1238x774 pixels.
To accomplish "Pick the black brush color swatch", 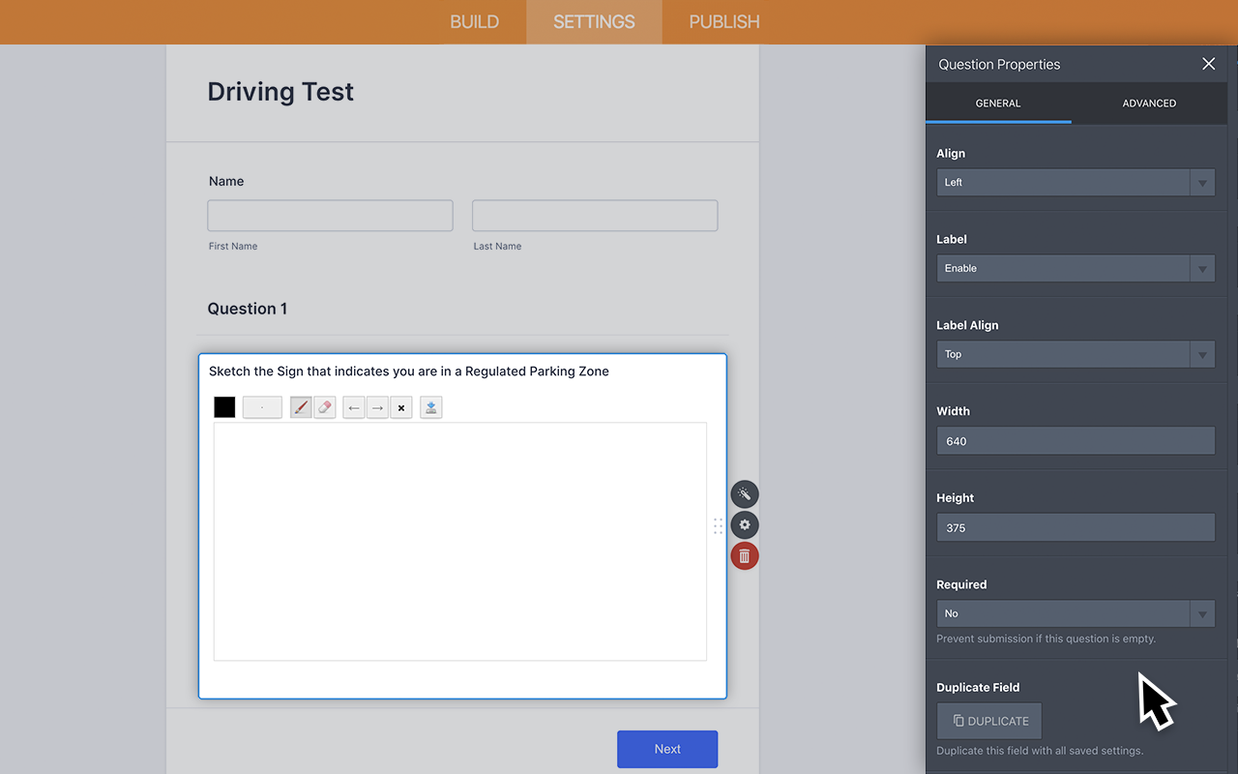I will pos(224,407).
